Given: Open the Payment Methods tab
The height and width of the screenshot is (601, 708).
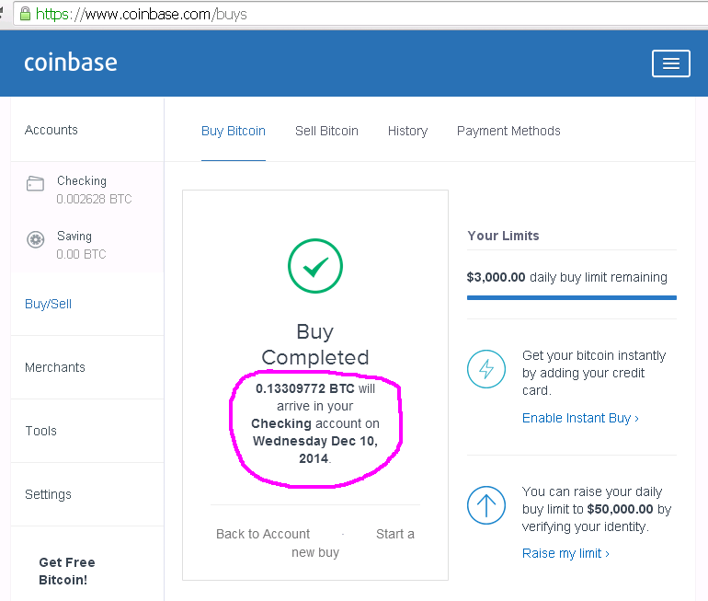Looking at the screenshot, I should point(508,131).
